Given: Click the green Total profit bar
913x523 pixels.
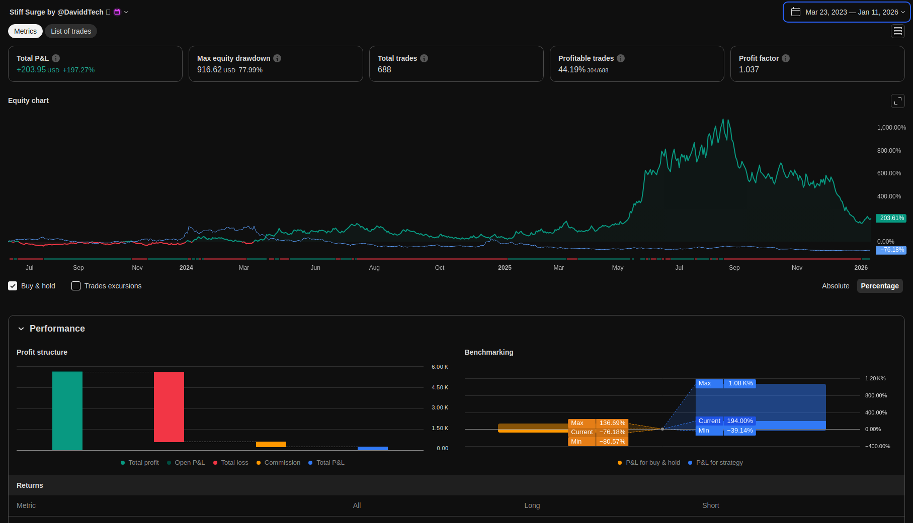Looking at the screenshot, I should (x=67, y=410).
